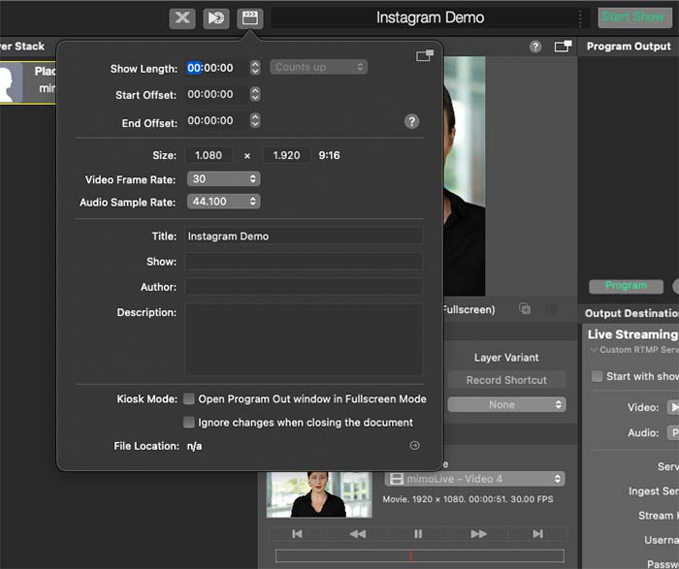Click the Start Show button

pos(634,17)
